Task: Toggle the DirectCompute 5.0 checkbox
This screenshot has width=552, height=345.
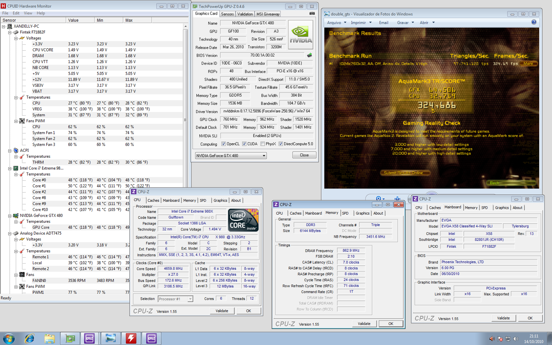Action: click(x=281, y=144)
